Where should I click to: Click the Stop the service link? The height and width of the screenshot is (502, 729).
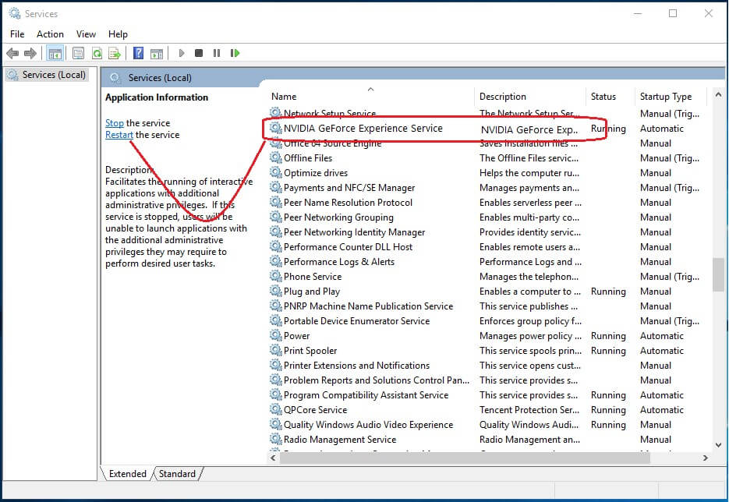point(115,122)
